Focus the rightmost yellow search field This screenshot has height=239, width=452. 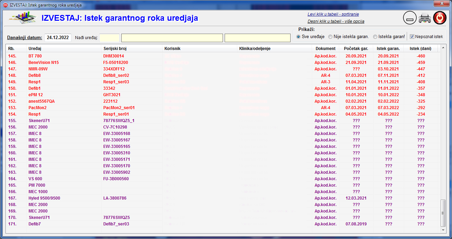258,38
